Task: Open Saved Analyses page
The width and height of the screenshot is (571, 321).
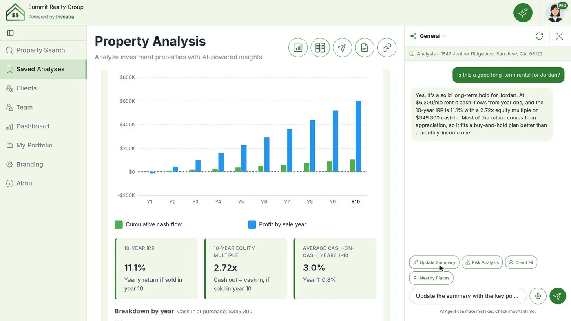Action: pyautogui.click(x=43, y=69)
